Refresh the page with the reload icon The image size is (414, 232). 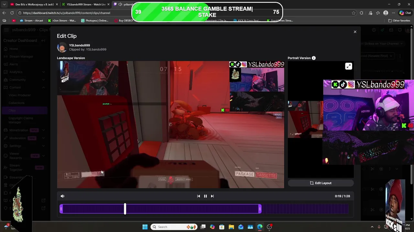tap(12, 13)
